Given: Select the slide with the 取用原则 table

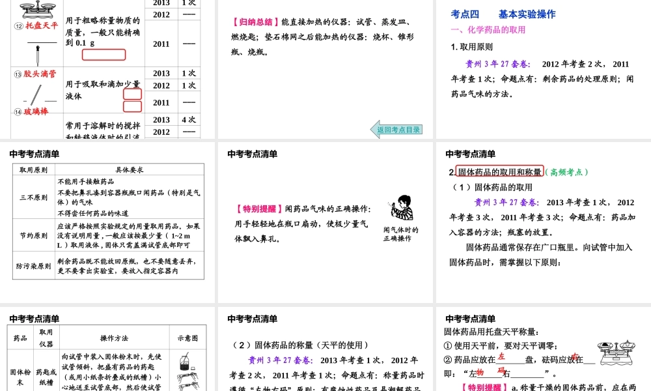Looking at the screenshot, I should [x=107, y=222].
